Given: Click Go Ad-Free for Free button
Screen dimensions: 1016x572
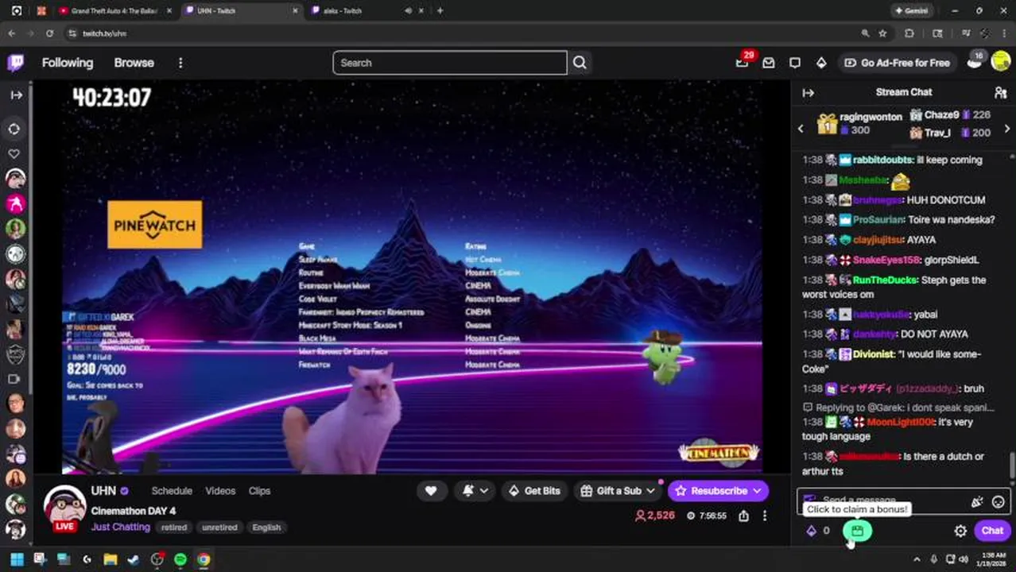Looking at the screenshot, I should (897, 63).
